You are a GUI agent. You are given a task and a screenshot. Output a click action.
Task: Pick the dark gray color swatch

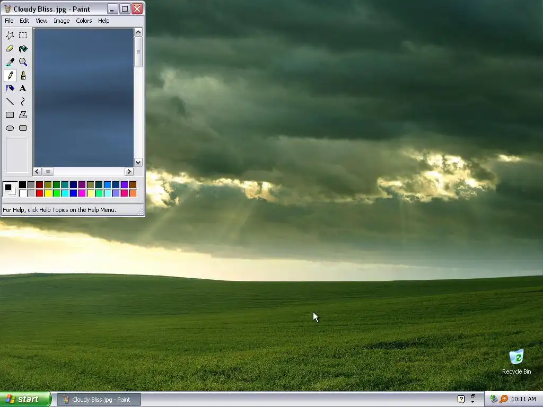pyautogui.click(x=31, y=185)
